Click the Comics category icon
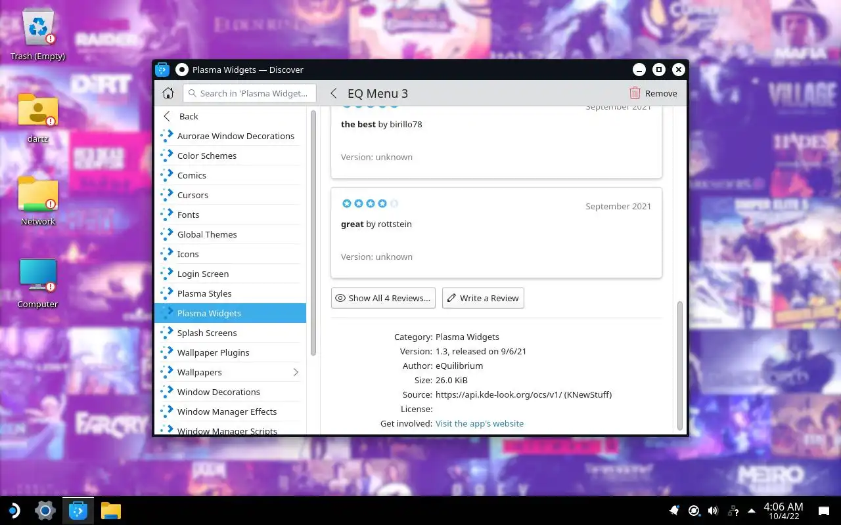This screenshot has height=525, width=841. tap(167, 175)
